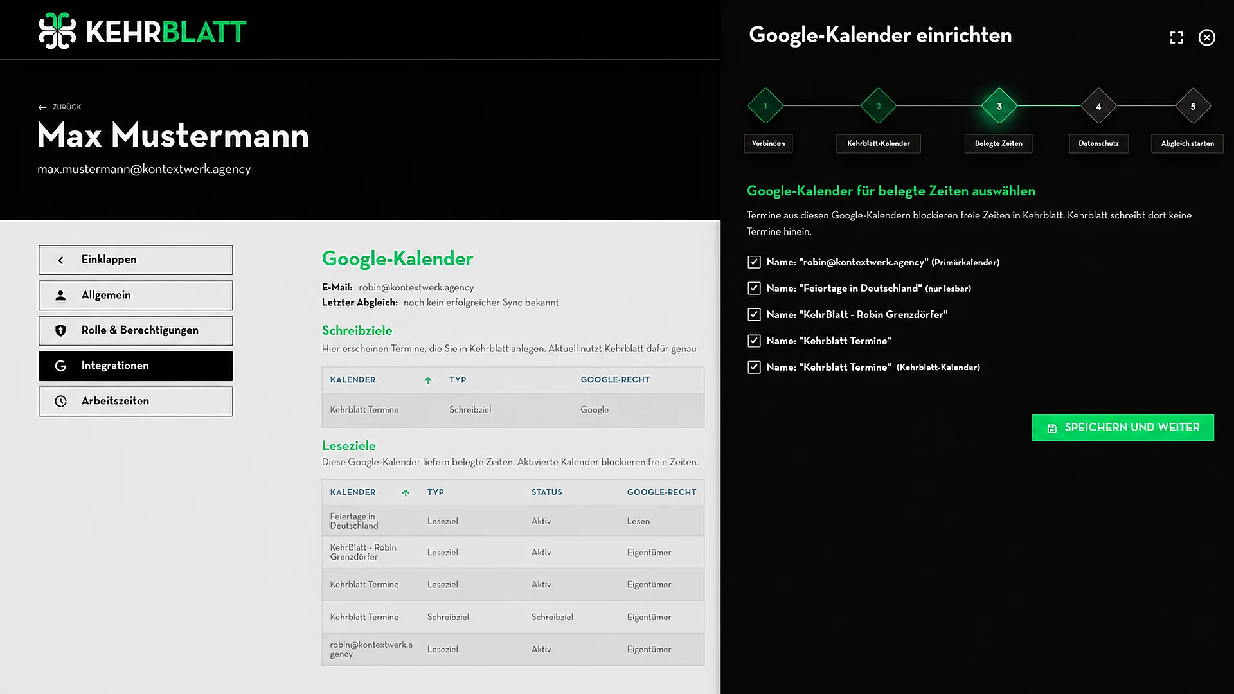The height and width of the screenshot is (694, 1234).
Task: Uncheck Feiertage in Deutschland checkbox
Action: (754, 289)
